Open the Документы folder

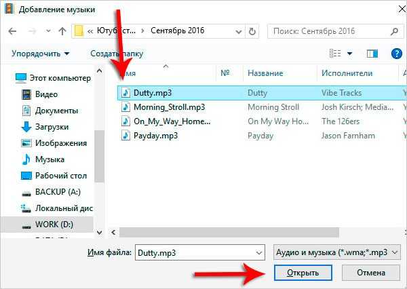click(x=50, y=111)
